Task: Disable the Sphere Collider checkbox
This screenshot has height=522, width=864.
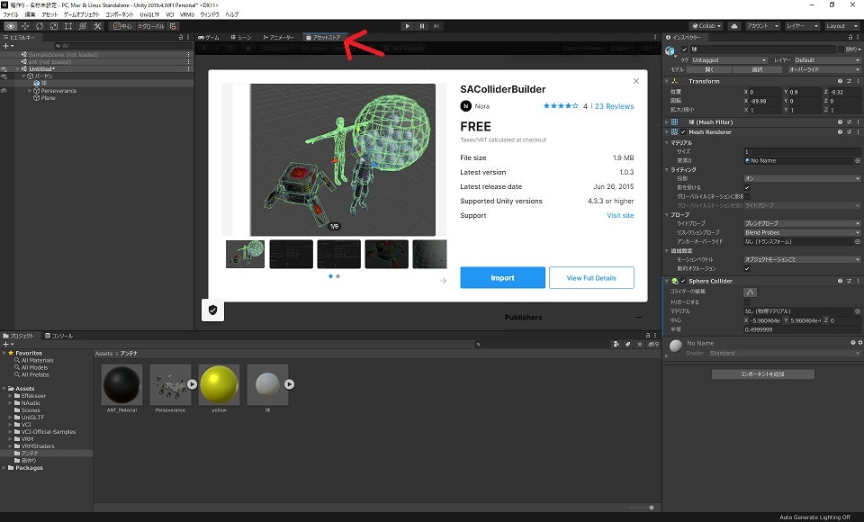Action: click(683, 281)
